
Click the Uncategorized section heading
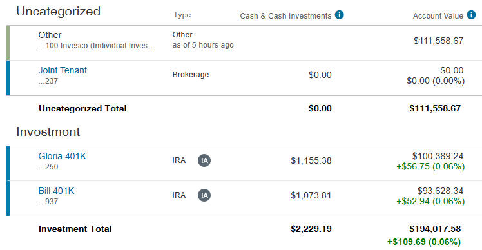pos(59,12)
